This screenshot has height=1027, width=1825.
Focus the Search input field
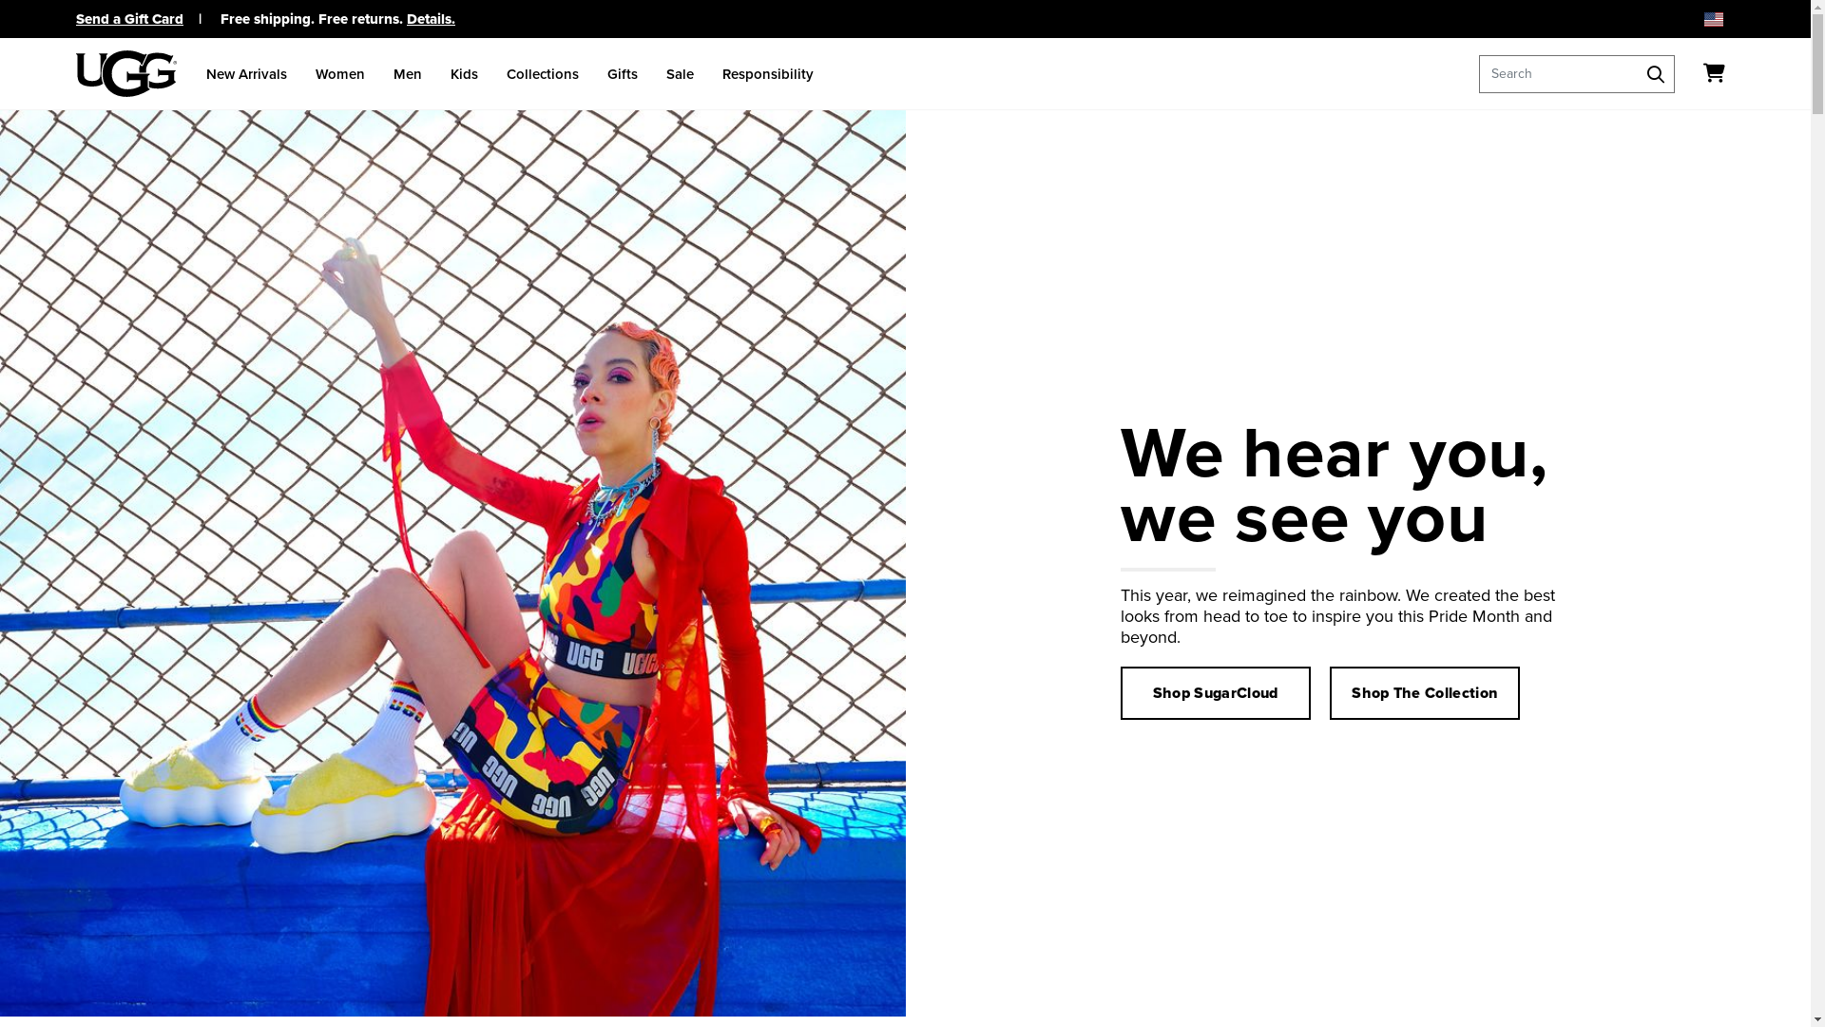[x=1559, y=74]
